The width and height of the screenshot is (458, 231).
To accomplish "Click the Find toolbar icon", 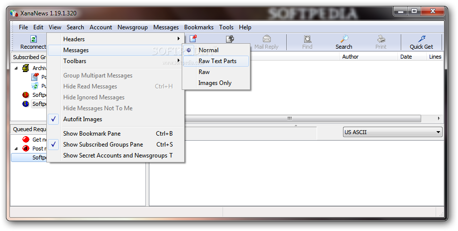I will (x=308, y=39).
